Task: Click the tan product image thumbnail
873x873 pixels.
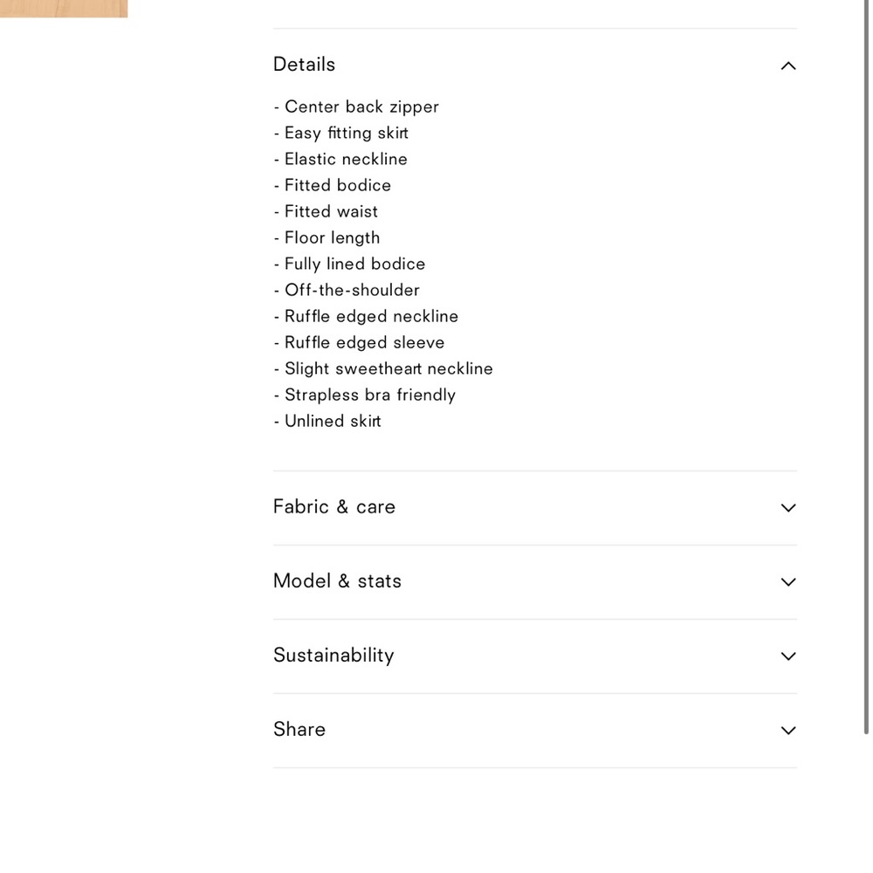Action: point(64,9)
